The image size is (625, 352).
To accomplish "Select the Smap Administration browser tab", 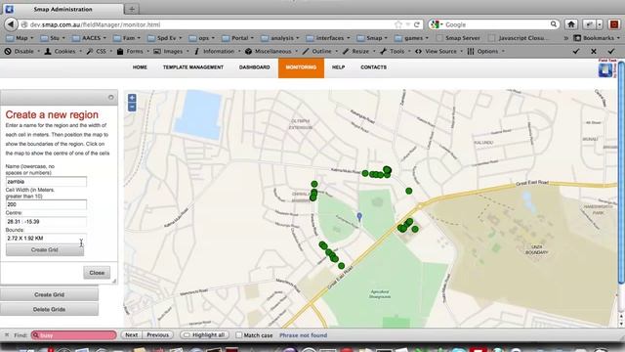I will tap(62, 9).
